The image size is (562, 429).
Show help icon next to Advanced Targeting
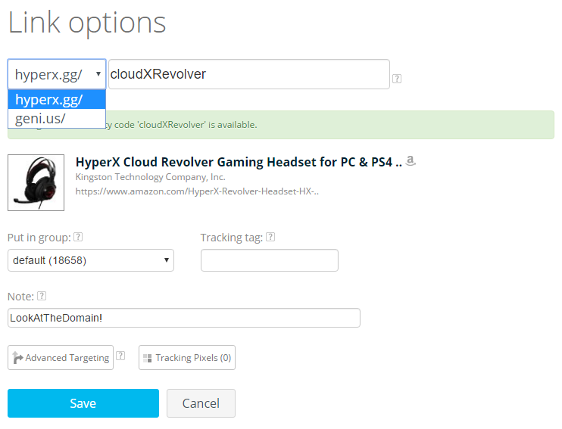120,355
